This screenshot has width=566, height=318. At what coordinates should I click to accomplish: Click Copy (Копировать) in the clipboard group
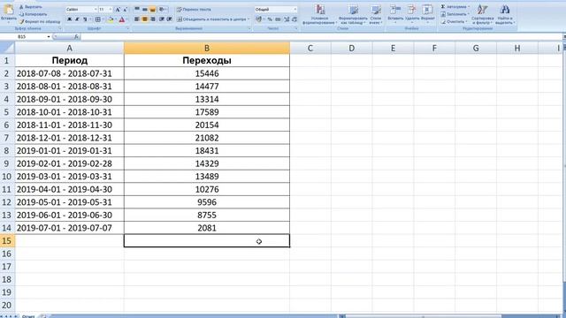(34, 14)
